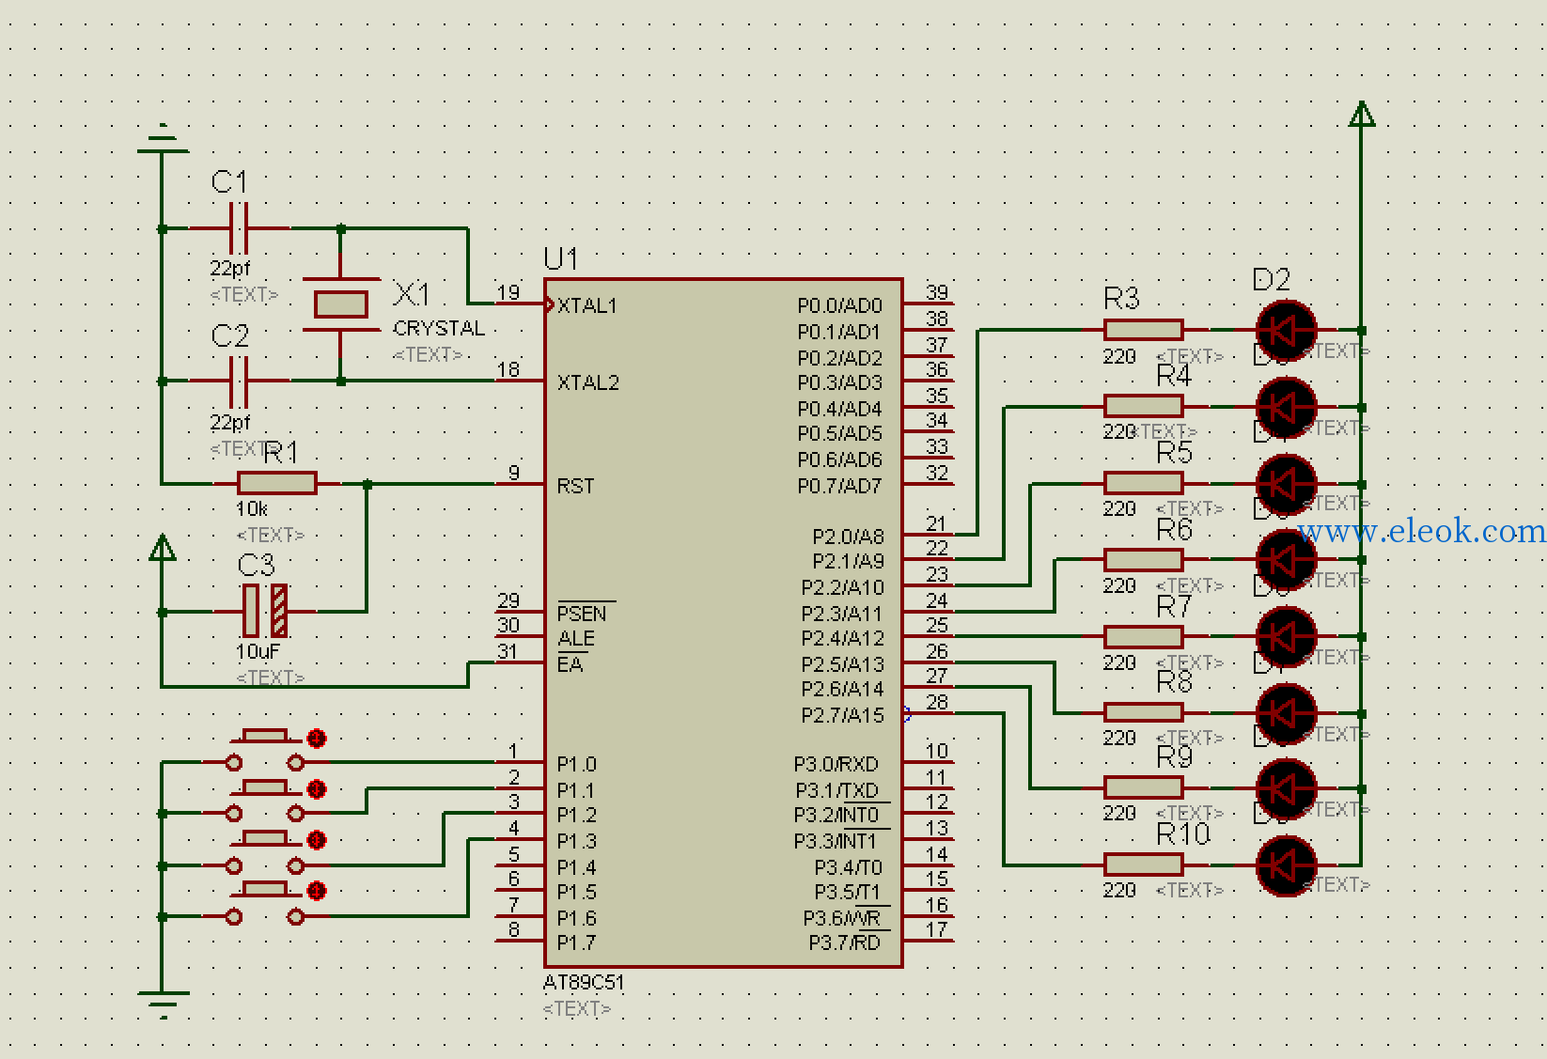Select capacitor C2 symbol

pyautogui.click(x=239, y=381)
